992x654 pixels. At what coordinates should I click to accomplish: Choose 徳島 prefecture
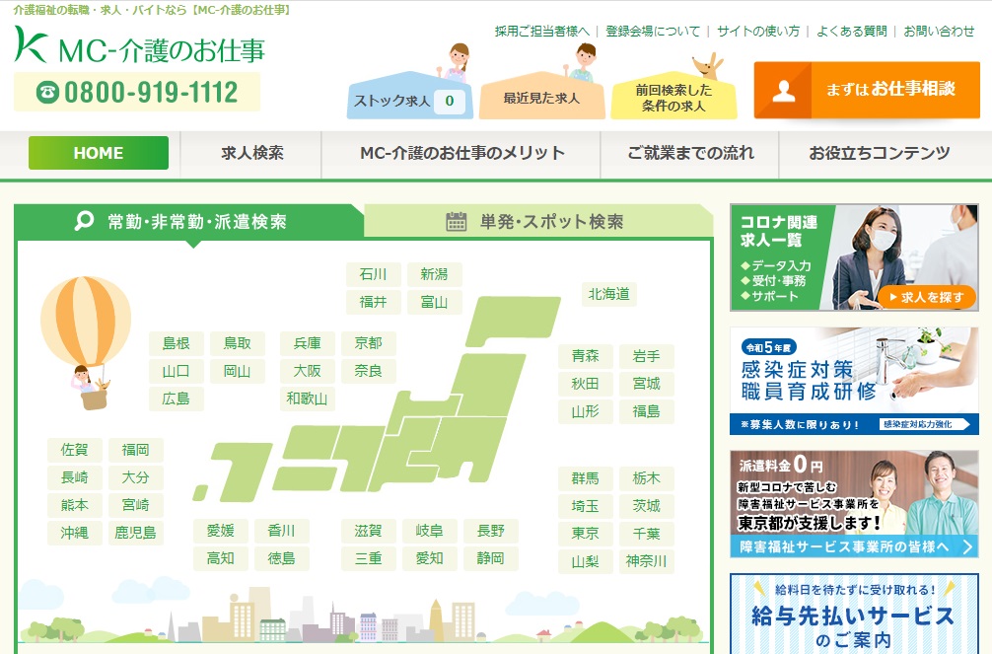(x=282, y=558)
